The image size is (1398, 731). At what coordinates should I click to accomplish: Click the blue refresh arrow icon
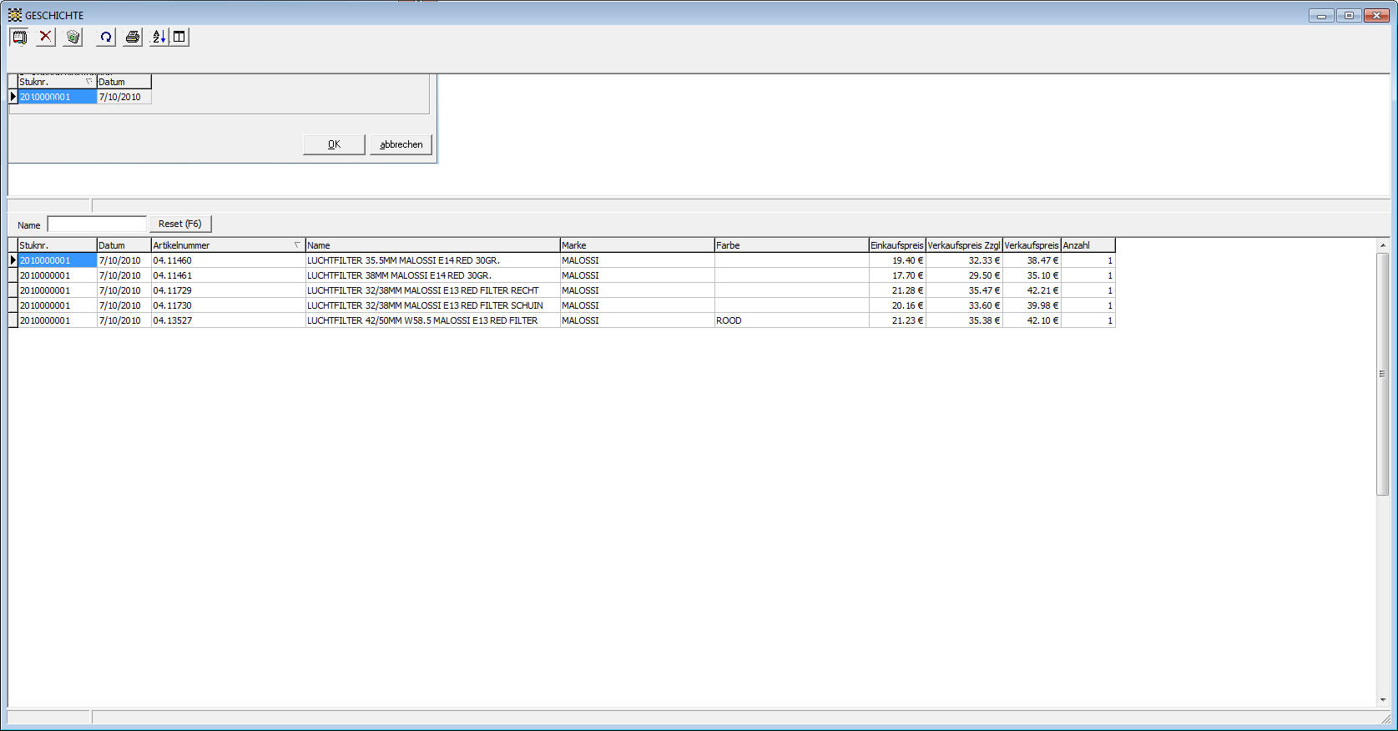(106, 37)
